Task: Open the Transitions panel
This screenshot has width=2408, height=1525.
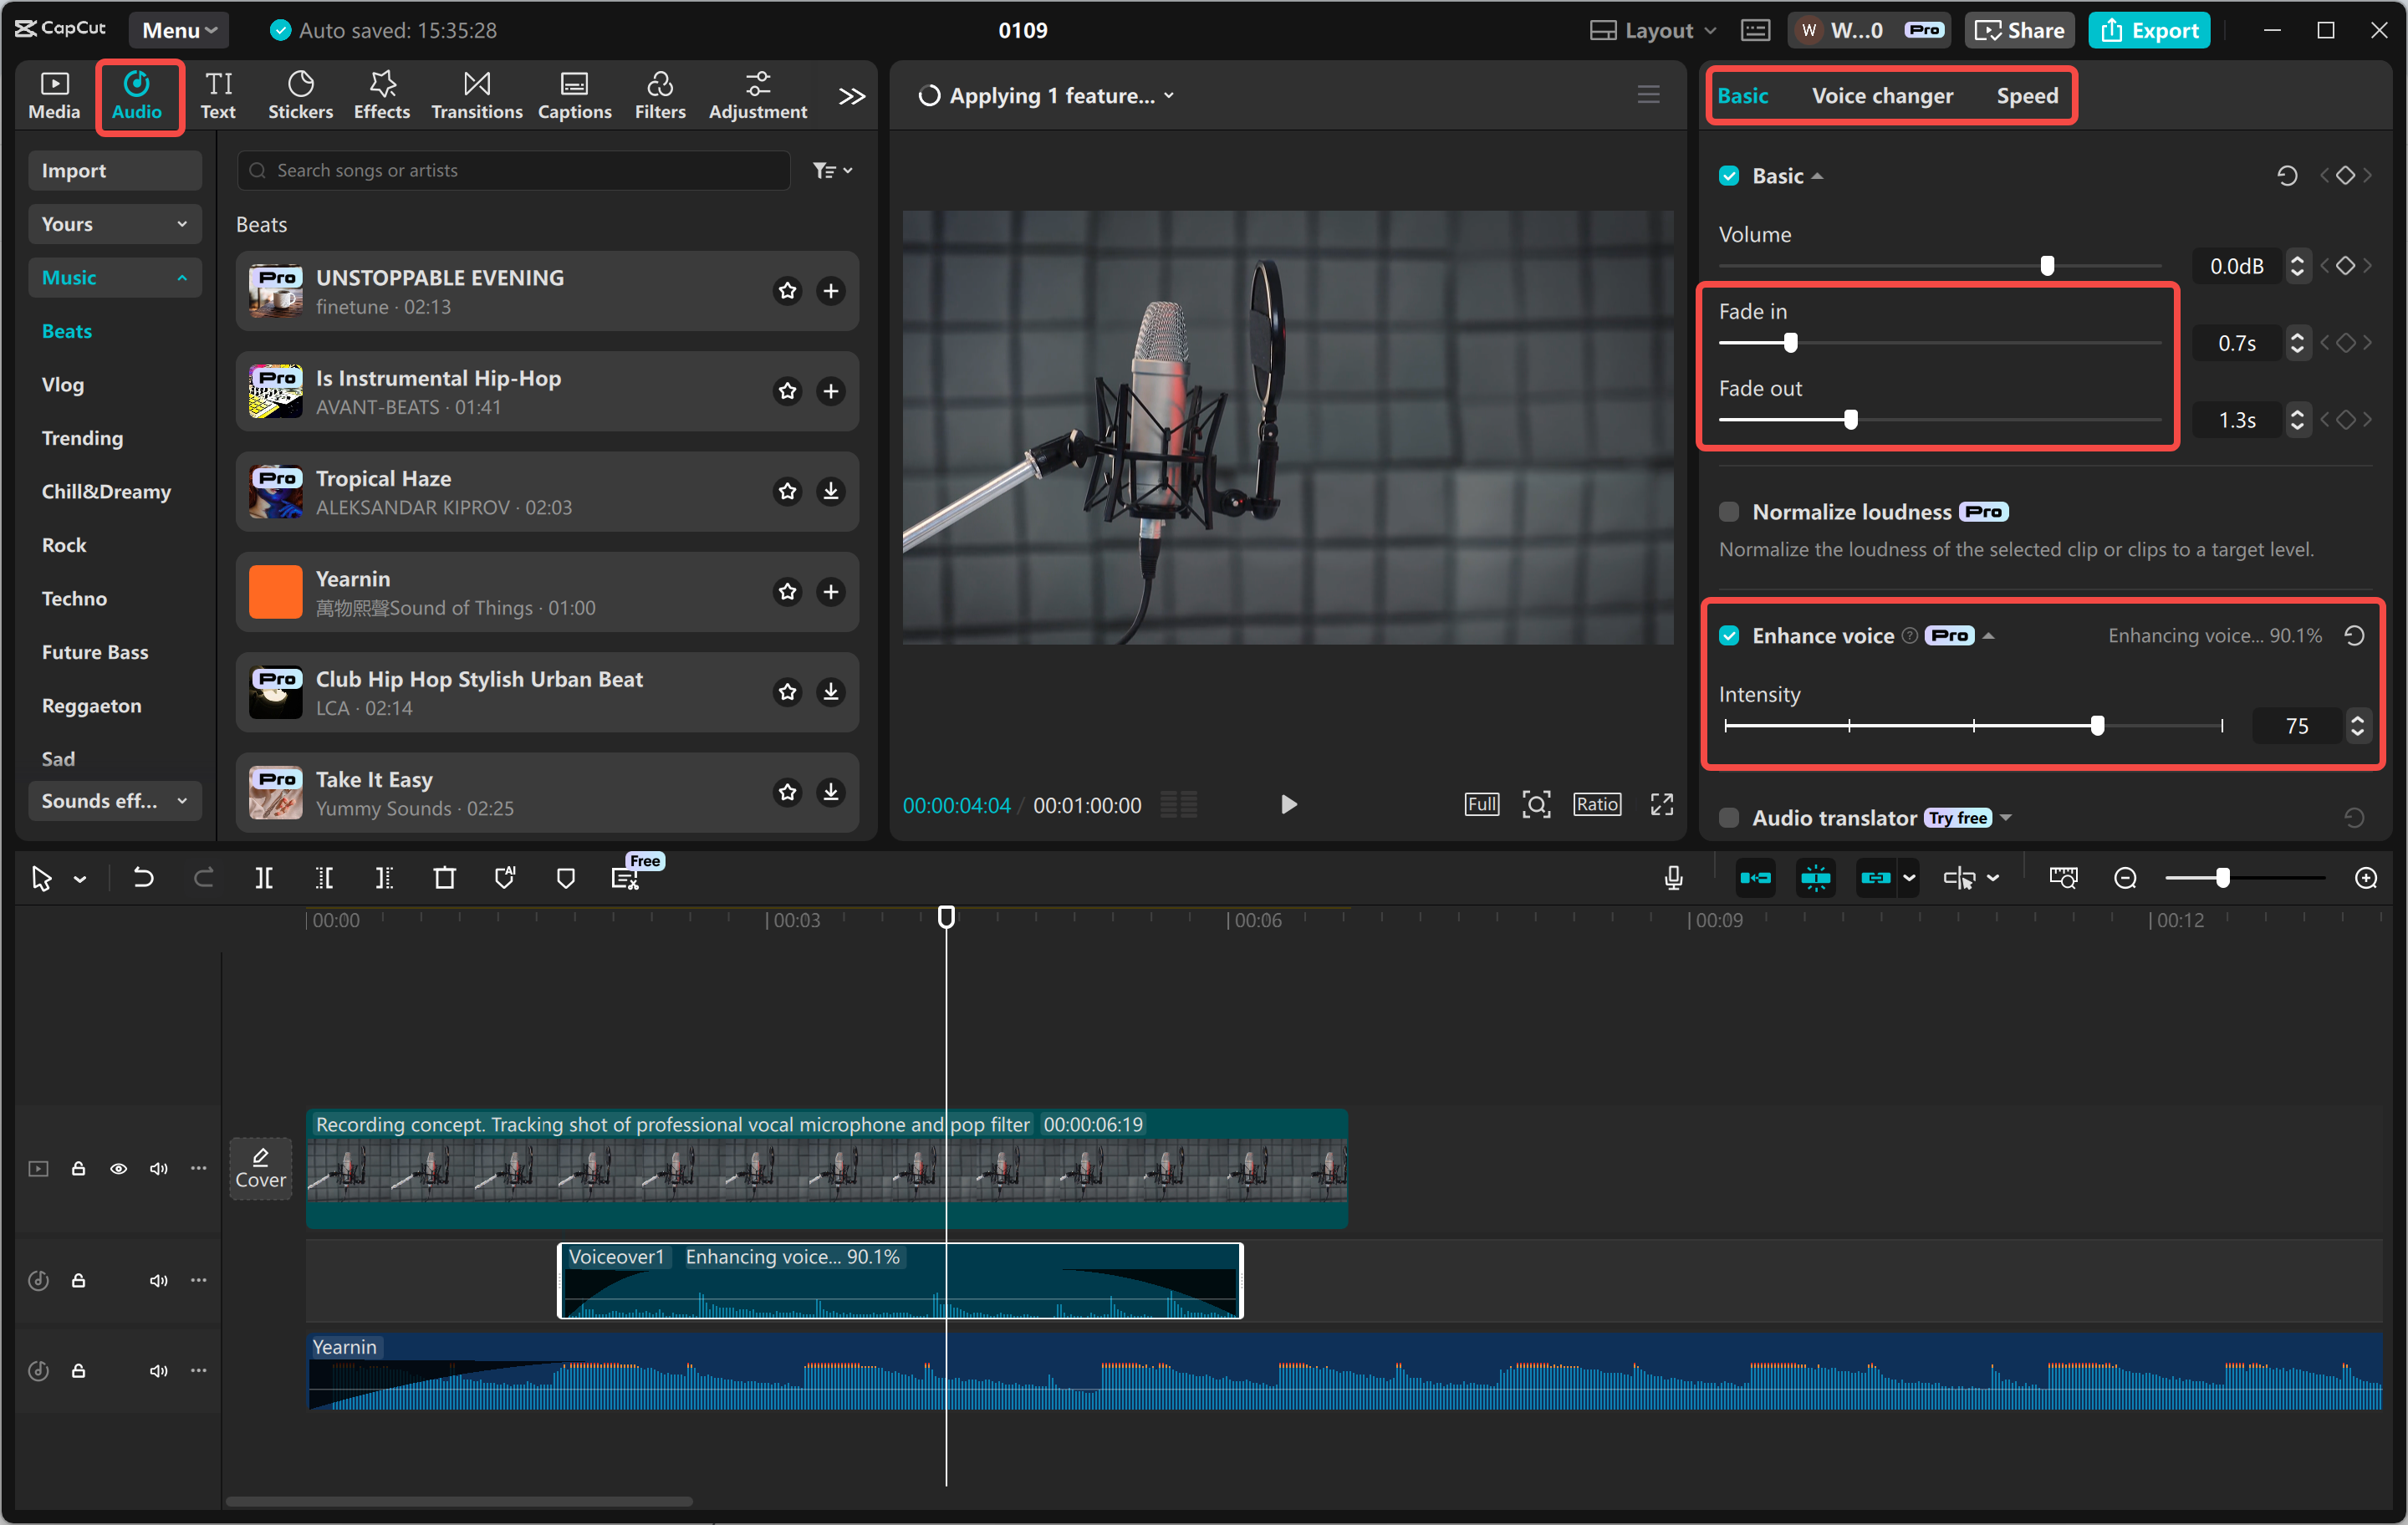Action: click(x=476, y=95)
